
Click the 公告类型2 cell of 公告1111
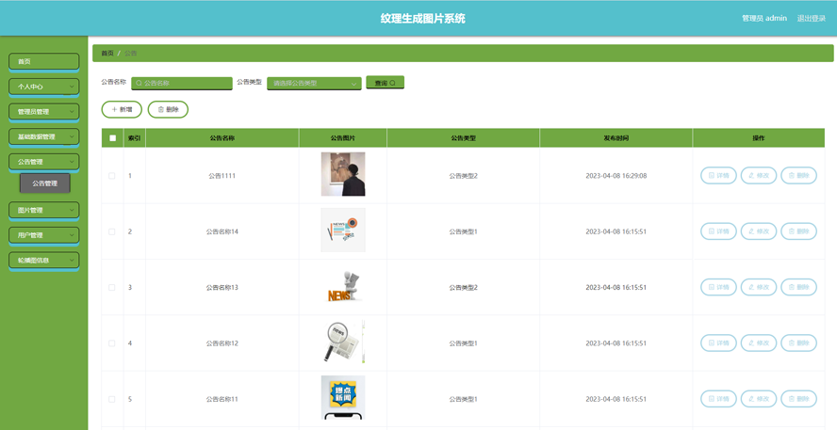coord(464,175)
